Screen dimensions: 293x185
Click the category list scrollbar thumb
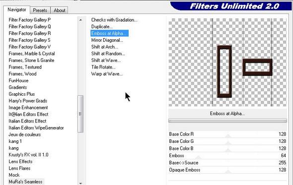tap(80, 114)
